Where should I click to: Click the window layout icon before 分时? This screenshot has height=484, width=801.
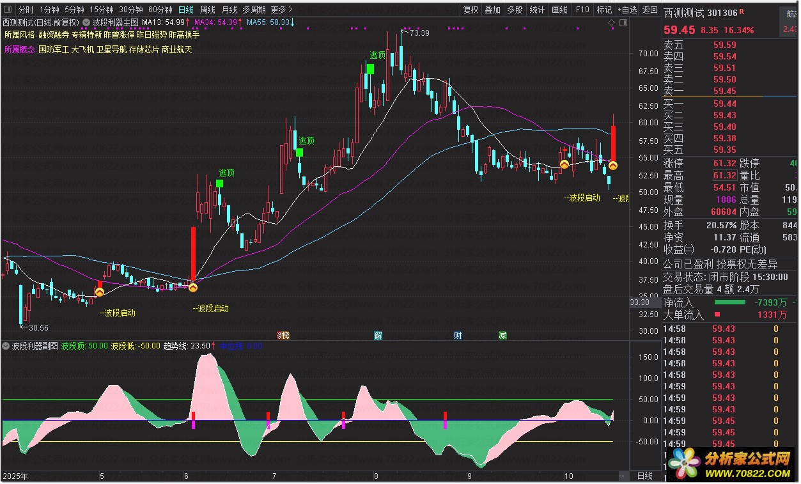click(8, 10)
